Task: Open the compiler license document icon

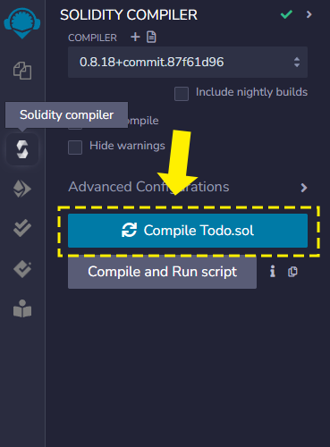Action: pyautogui.click(x=151, y=37)
